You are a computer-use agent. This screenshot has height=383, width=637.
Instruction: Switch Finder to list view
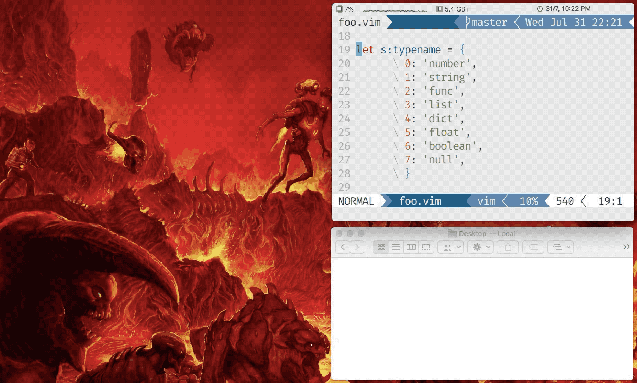396,247
